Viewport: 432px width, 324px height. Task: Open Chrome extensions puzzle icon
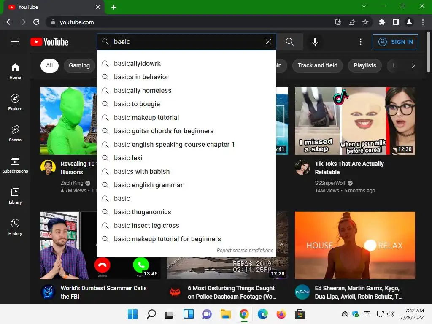[382, 22]
